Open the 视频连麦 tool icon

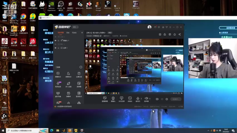(x=58, y=85)
